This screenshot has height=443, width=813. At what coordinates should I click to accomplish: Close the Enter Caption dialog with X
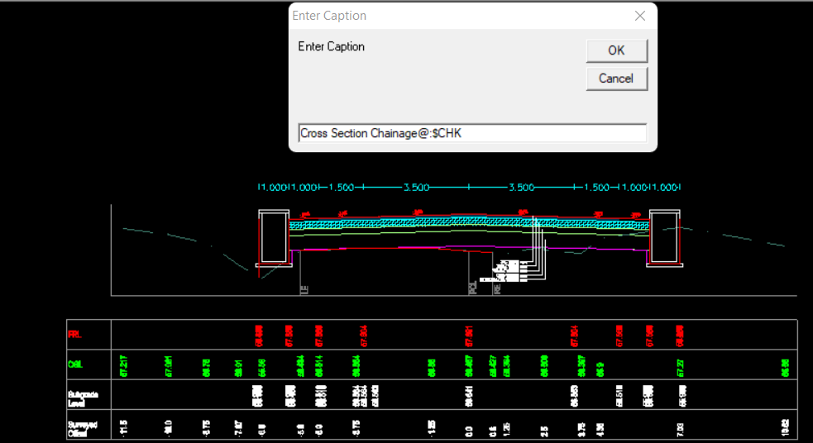pos(639,16)
